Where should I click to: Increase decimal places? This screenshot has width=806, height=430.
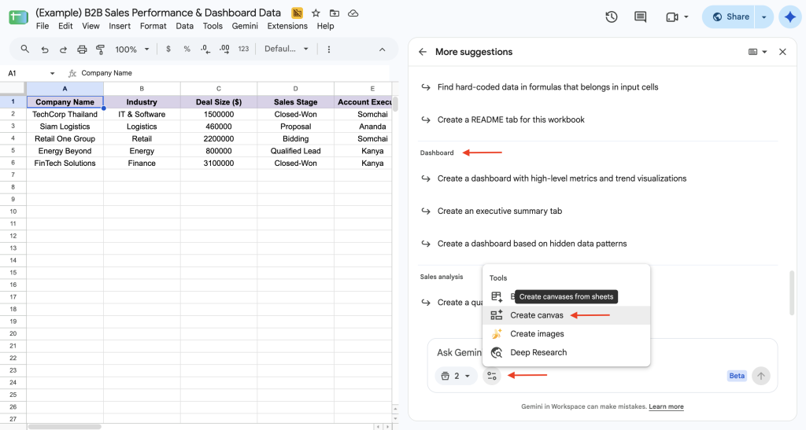point(224,50)
